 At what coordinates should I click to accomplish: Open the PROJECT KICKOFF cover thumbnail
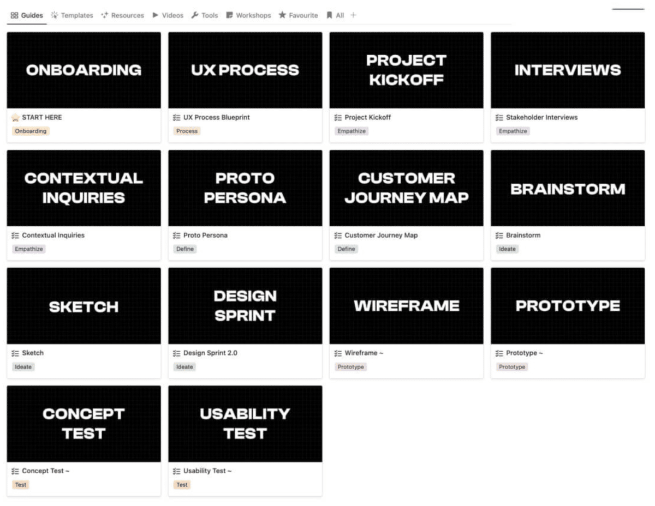[406, 70]
